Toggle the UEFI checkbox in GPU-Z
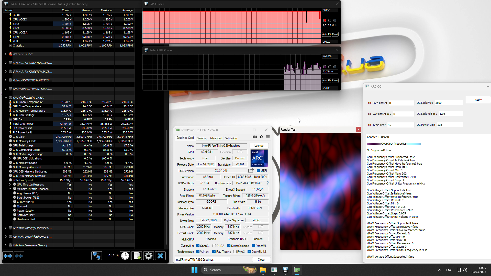 pos(258,171)
